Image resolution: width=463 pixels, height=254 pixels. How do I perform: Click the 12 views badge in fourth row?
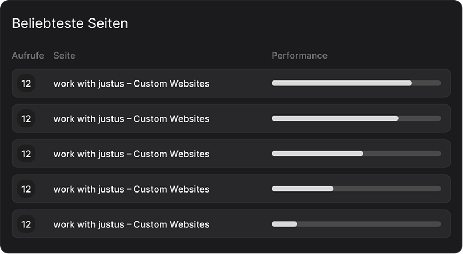click(26, 189)
